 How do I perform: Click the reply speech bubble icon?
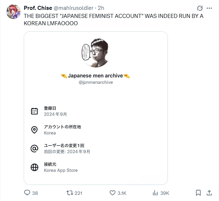pos(27,193)
